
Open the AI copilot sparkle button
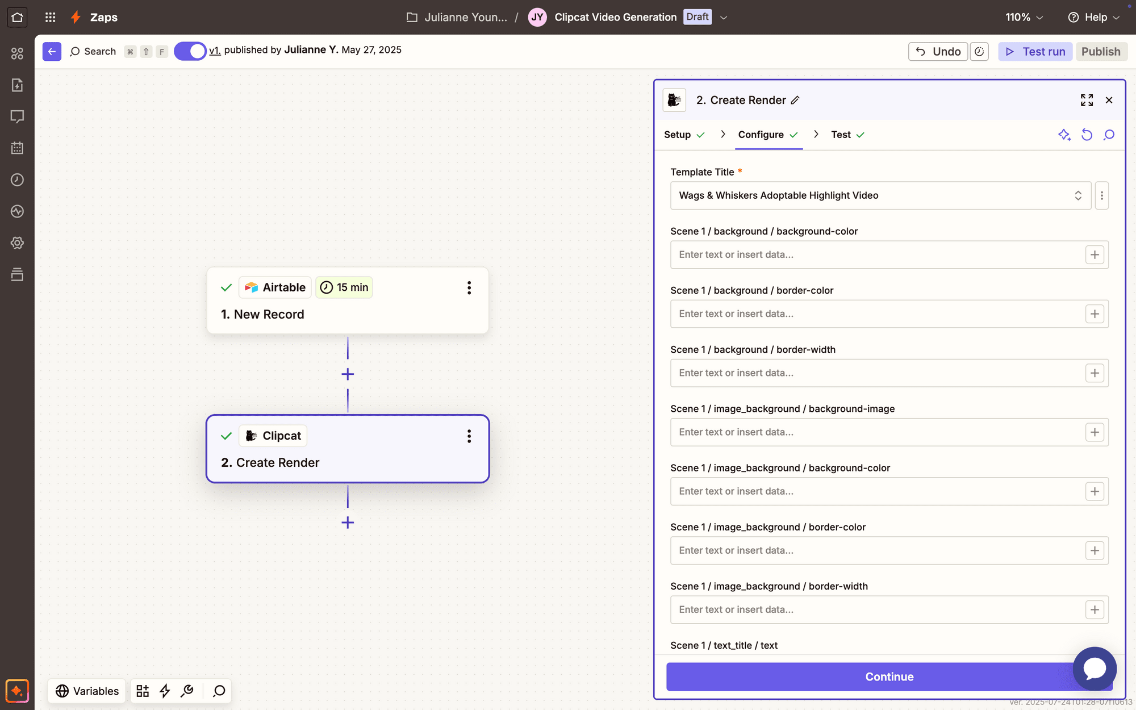[x=17, y=691]
